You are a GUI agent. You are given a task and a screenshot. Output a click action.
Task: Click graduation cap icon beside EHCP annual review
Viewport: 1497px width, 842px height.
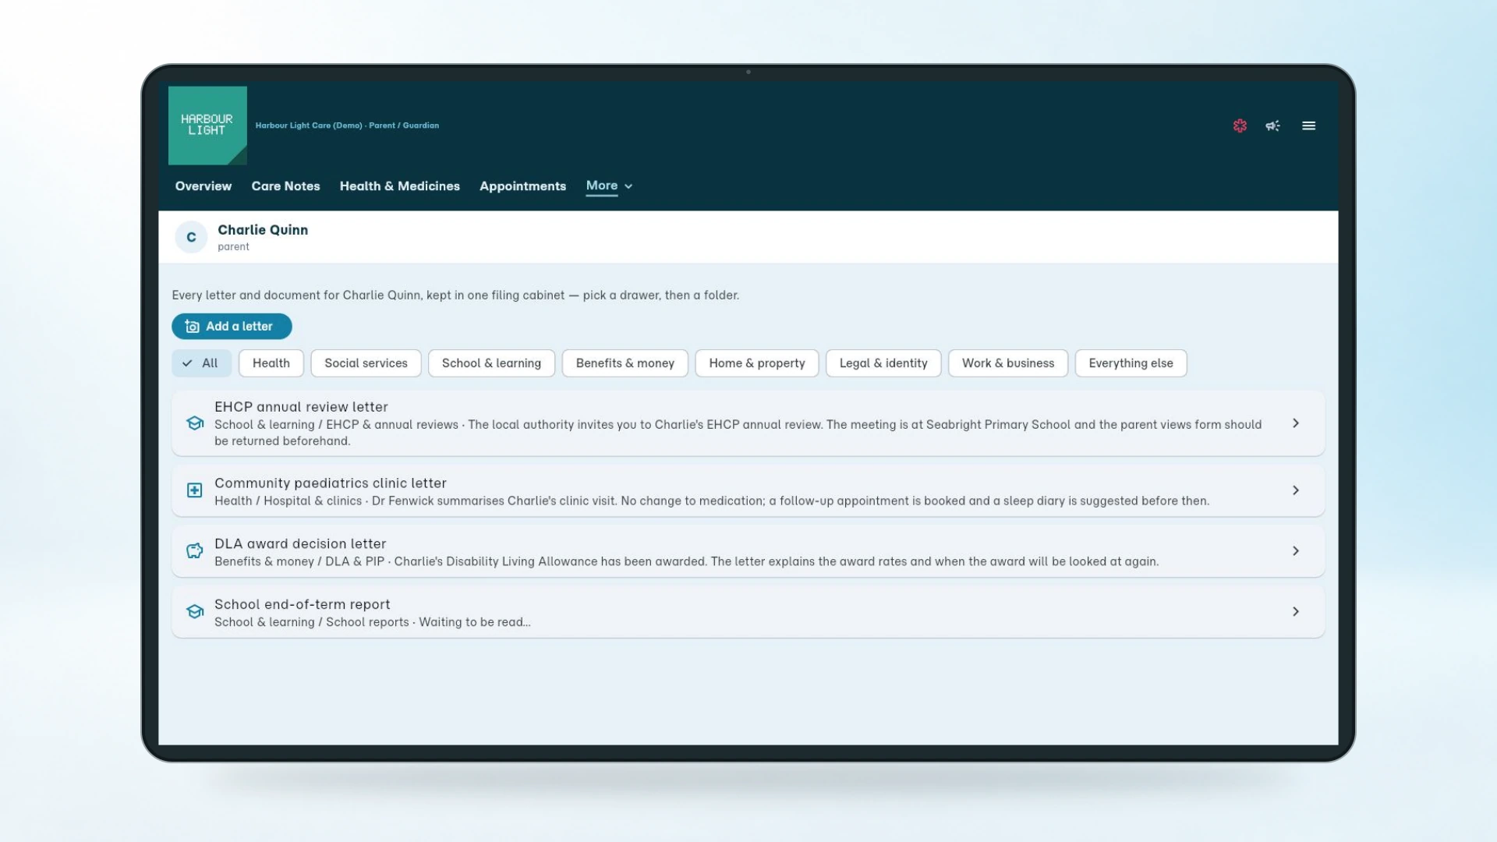(195, 423)
